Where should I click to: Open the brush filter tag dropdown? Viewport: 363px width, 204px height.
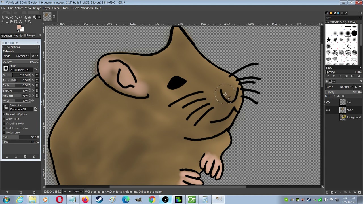(x=361, y=18)
